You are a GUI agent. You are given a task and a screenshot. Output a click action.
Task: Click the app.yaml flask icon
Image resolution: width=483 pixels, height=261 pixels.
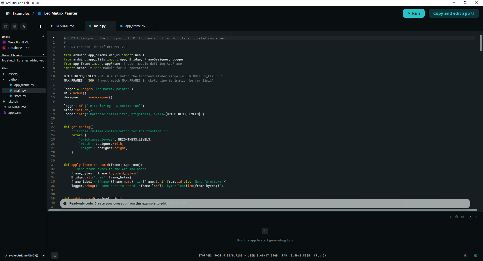[5, 113]
